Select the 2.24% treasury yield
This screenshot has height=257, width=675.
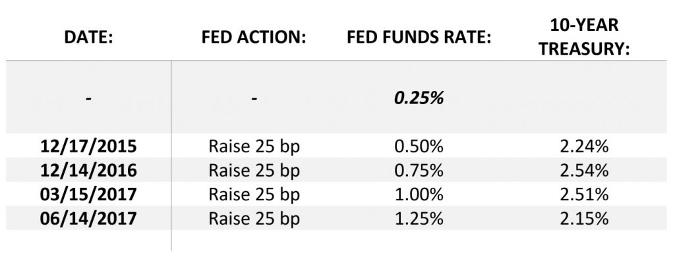coord(584,147)
